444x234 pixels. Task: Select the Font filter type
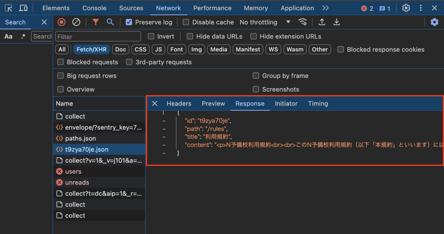[176, 49]
